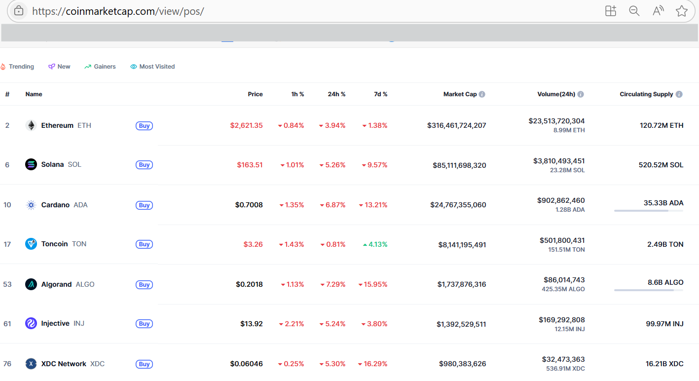Open the Ethereum name link

point(57,125)
